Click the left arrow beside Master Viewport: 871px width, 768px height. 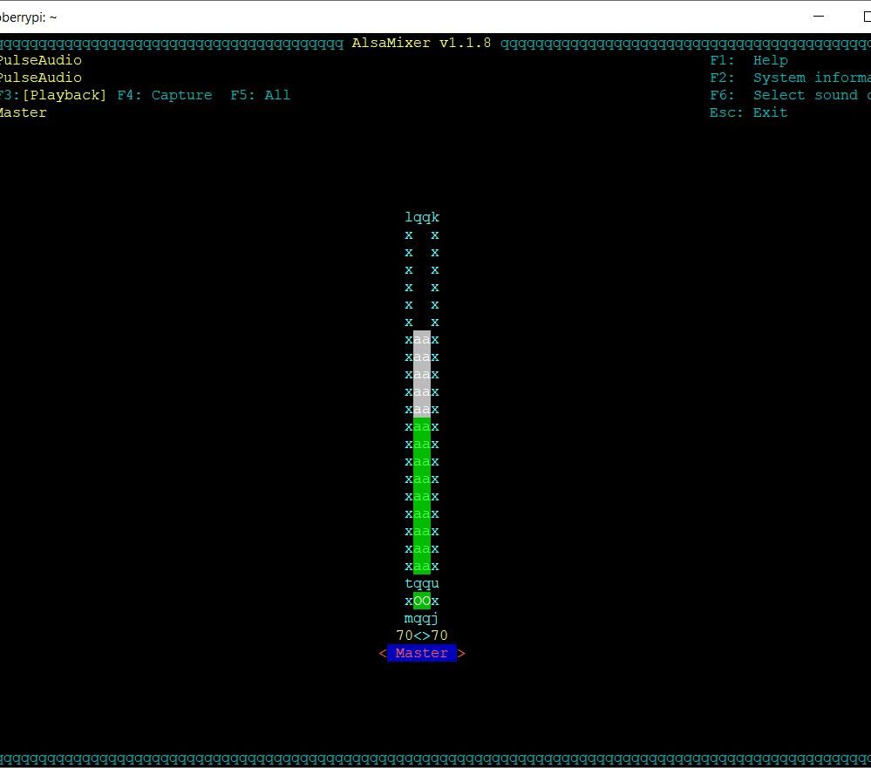383,653
